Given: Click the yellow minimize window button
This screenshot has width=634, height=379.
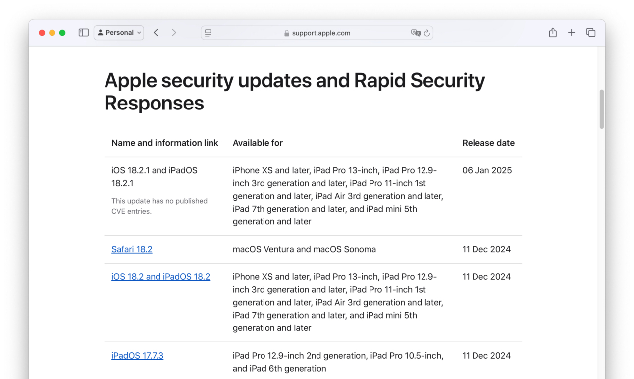Looking at the screenshot, I should (x=52, y=33).
